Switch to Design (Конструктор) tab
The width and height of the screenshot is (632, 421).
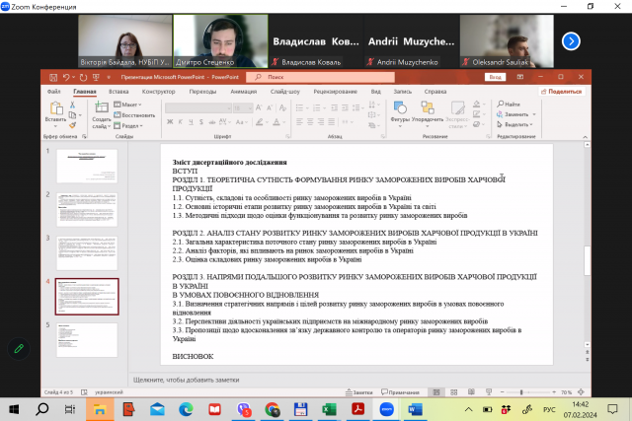point(158,92)
